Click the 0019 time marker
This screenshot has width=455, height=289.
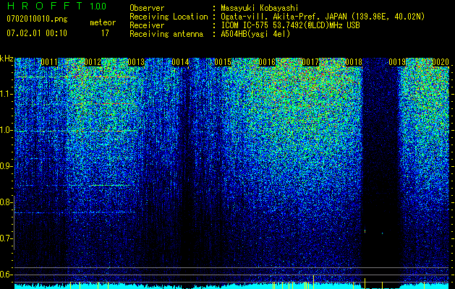(x=397, y=62)
